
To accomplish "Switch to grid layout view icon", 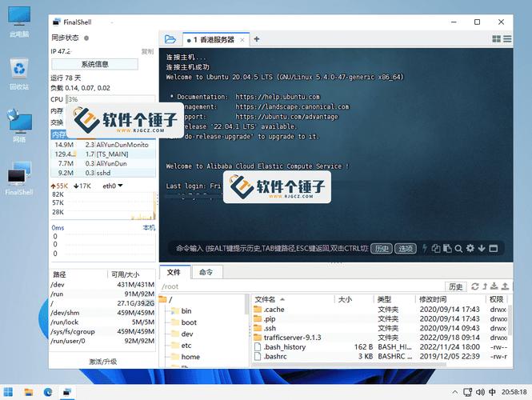I will tap(496, 39).
